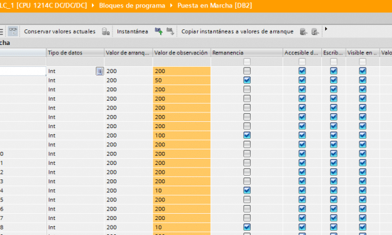Select start value 200 in the row observing 100
Screen dimensions: 392x235
[128, 135]
